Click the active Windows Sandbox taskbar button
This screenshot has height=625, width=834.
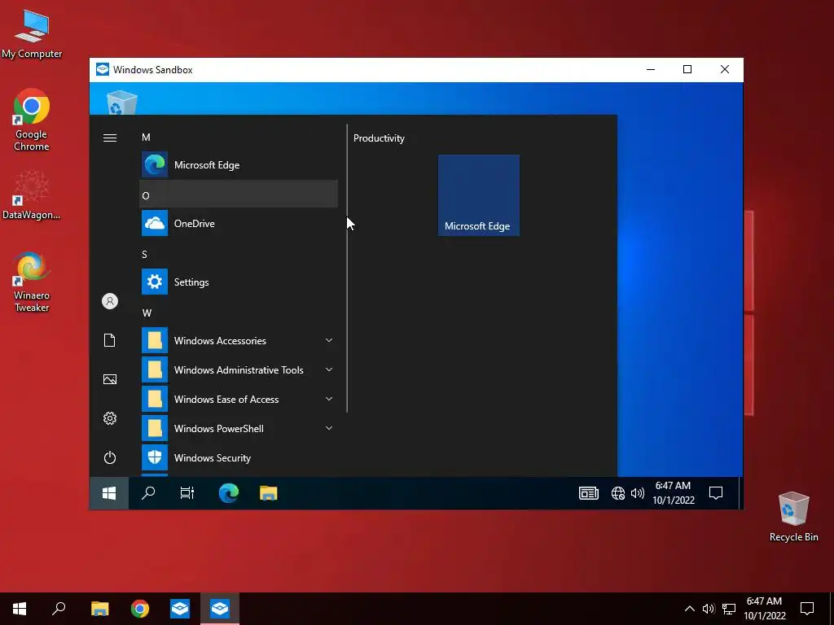pos(220,609)
